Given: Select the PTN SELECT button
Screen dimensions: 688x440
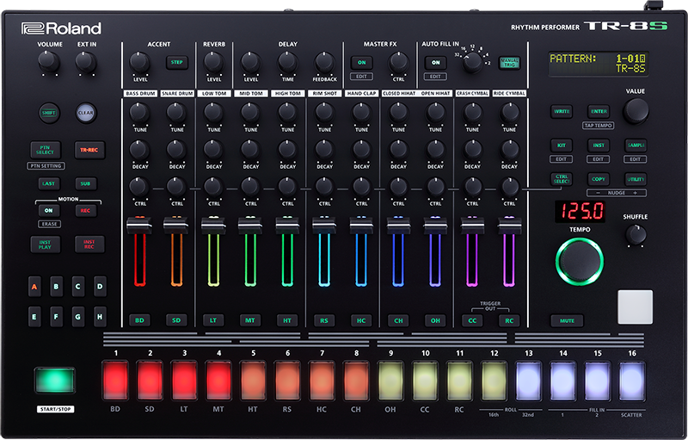Looking at the screenshot, I should point(46,150).
